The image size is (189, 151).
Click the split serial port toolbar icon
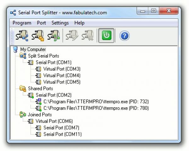point(22,35)
